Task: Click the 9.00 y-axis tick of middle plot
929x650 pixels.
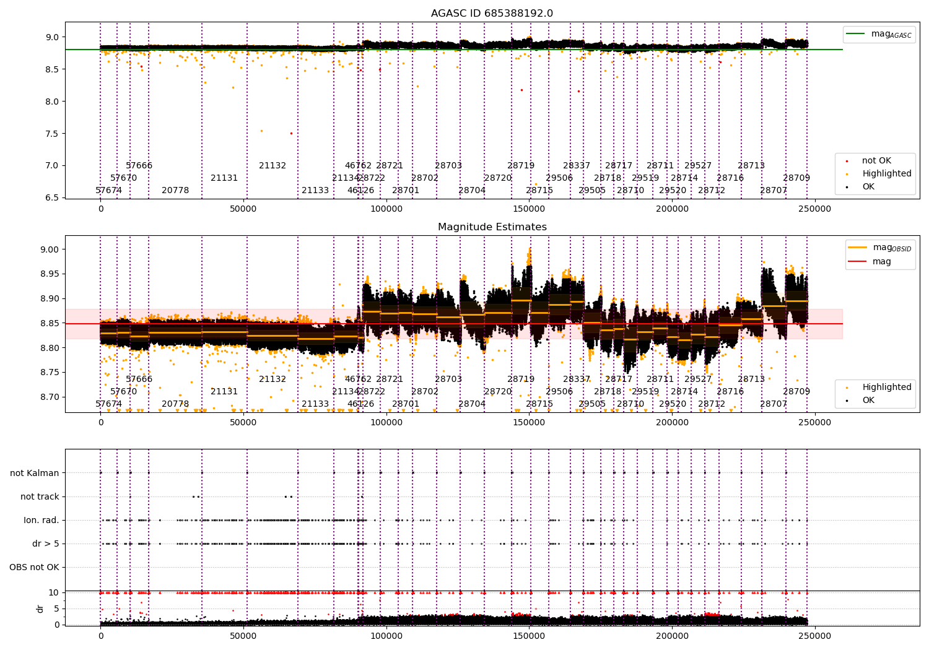Action: 50,250
